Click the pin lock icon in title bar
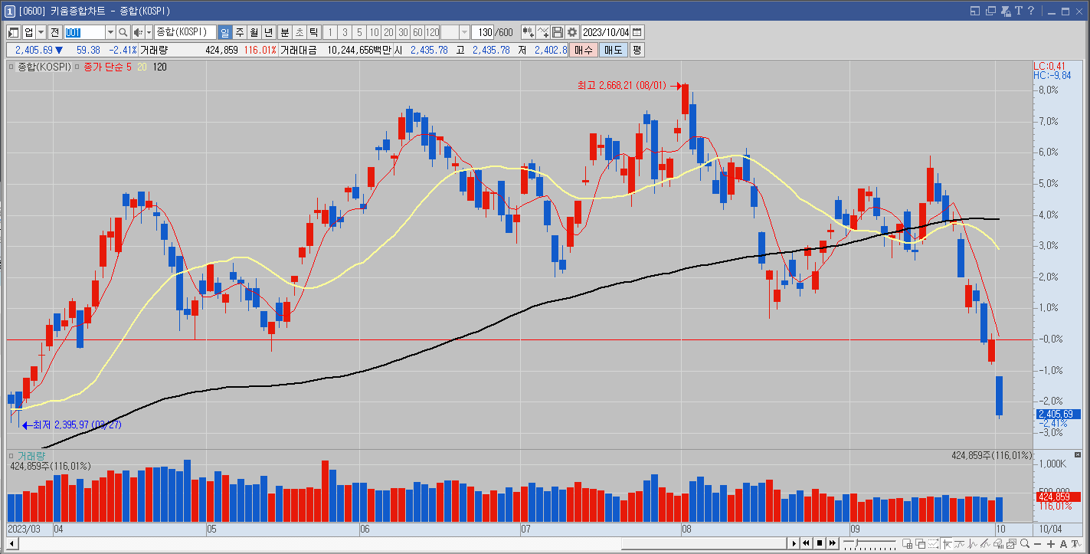 coord(1004,11)
